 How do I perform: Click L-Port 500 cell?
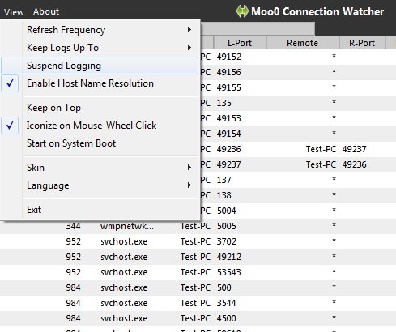point(224,287)
